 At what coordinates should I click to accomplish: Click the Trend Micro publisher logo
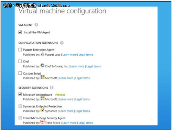click(x=42, y=122)
